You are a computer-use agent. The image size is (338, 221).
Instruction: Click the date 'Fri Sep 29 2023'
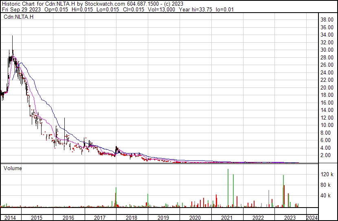(x=21, y=9)
